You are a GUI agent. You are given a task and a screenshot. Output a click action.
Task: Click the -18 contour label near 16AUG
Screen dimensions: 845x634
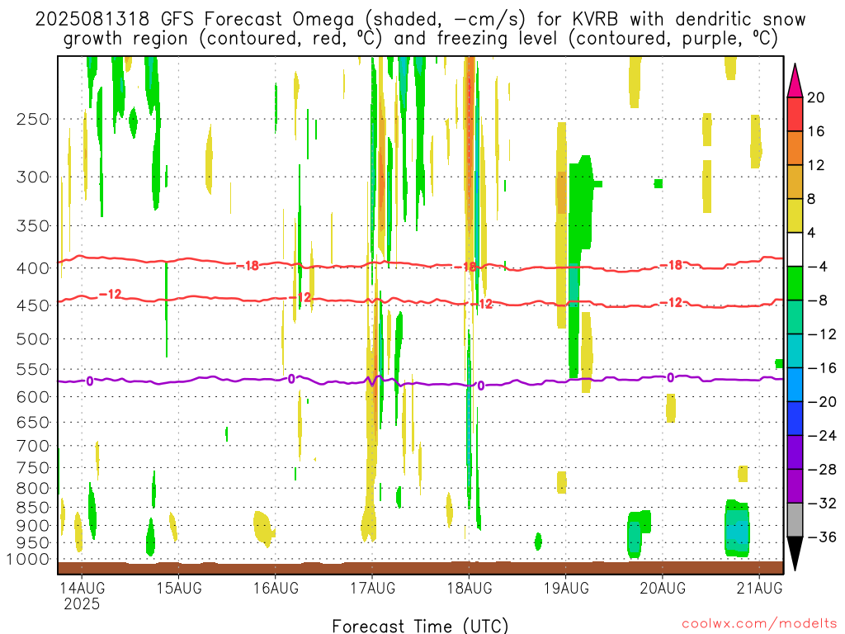(248, 266)
